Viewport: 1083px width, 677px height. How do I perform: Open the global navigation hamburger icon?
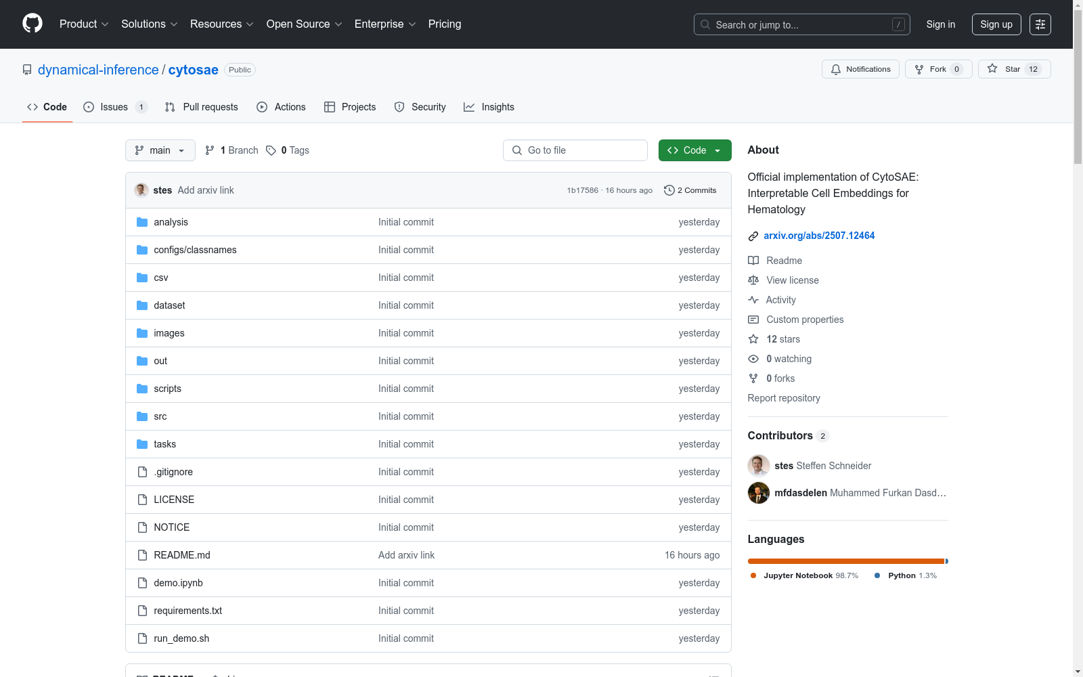pyautogui.click(x=1040, y=24)
